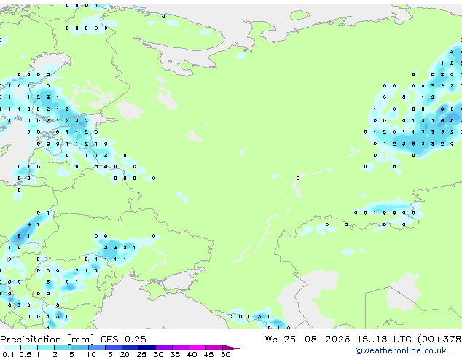Click the legend value '0.5' label
The width and height of the screenshot is (462, 357).
(x=26, y=354)
